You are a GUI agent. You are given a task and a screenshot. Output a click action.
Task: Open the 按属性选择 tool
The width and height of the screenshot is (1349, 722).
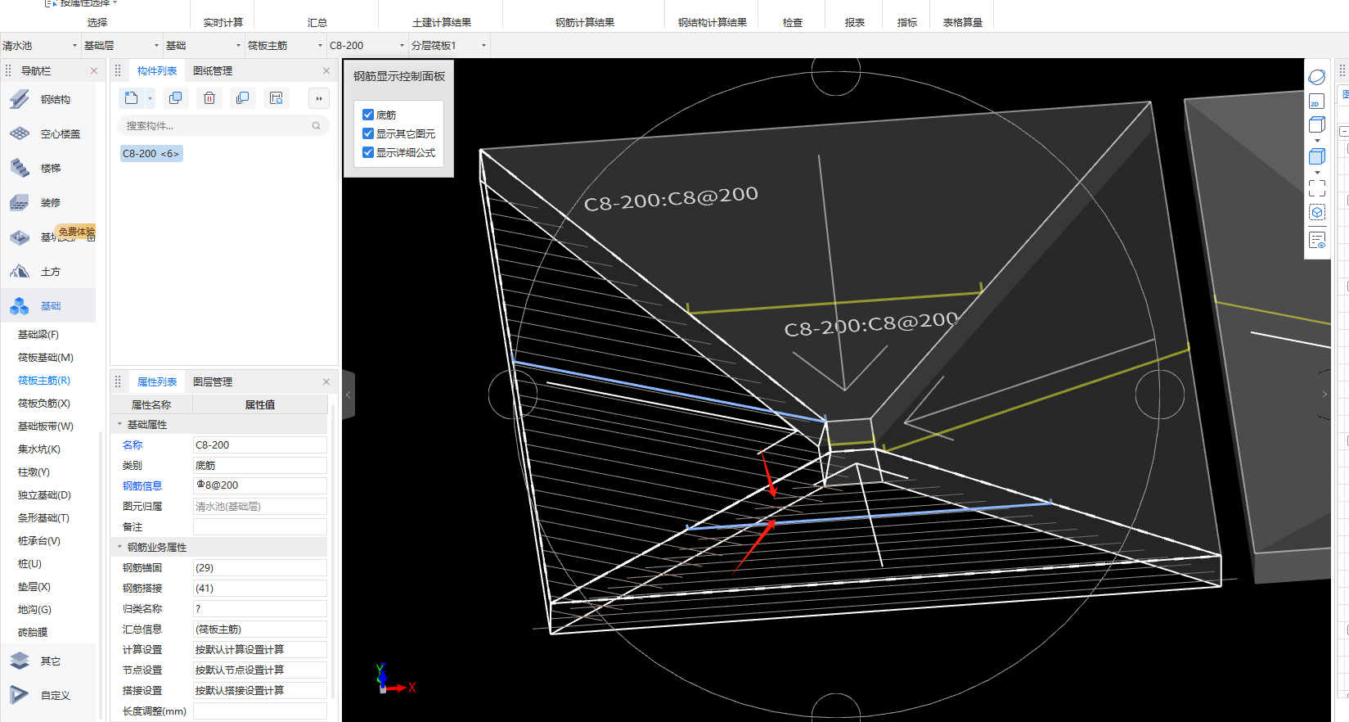coord(82,3)
